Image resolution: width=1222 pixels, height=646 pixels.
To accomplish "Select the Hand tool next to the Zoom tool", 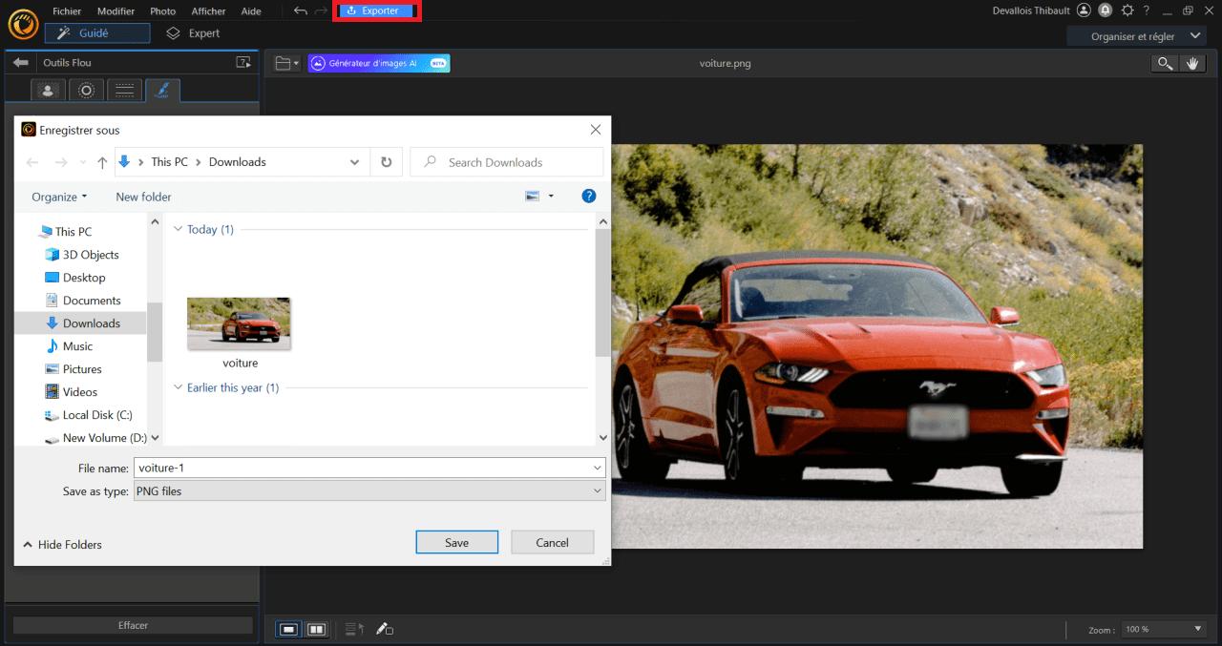I will [x=1192, y=63].
